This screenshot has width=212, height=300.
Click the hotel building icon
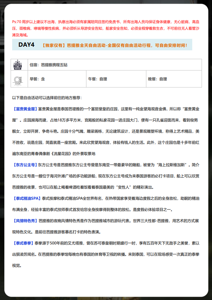click(17, 64)
